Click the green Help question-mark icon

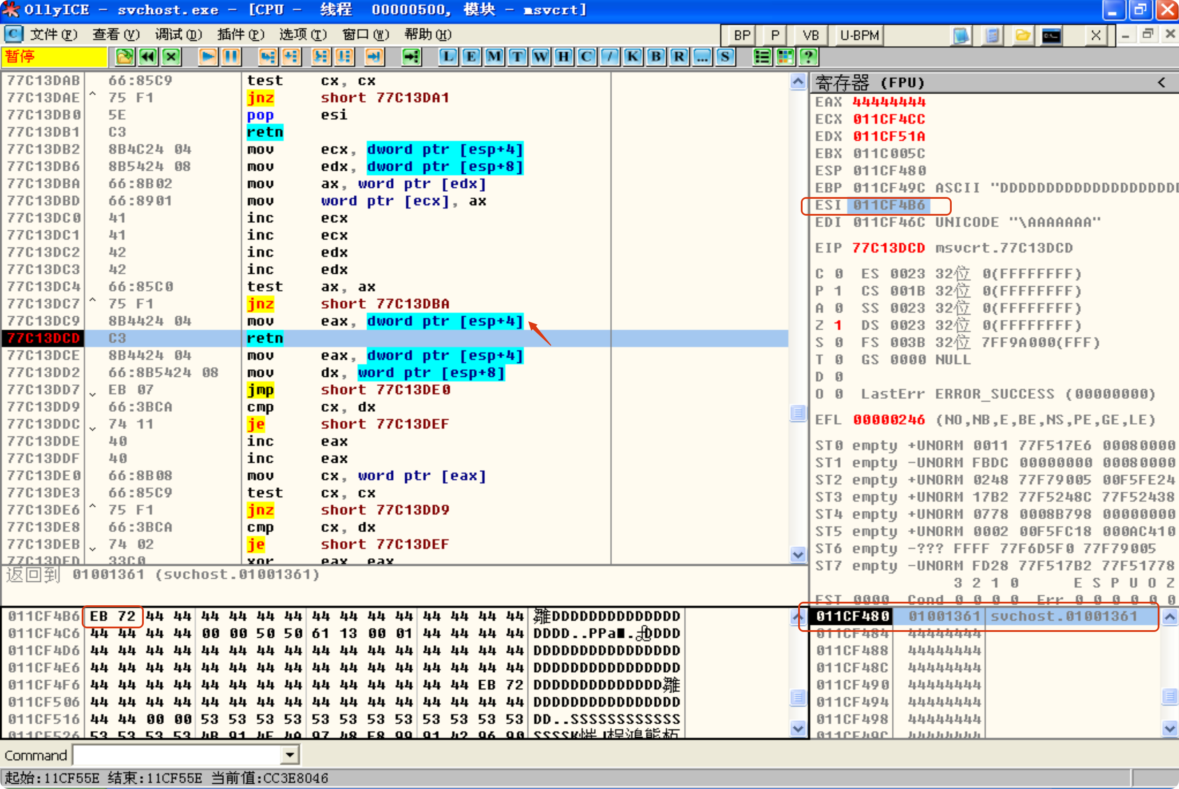point(808,56)
